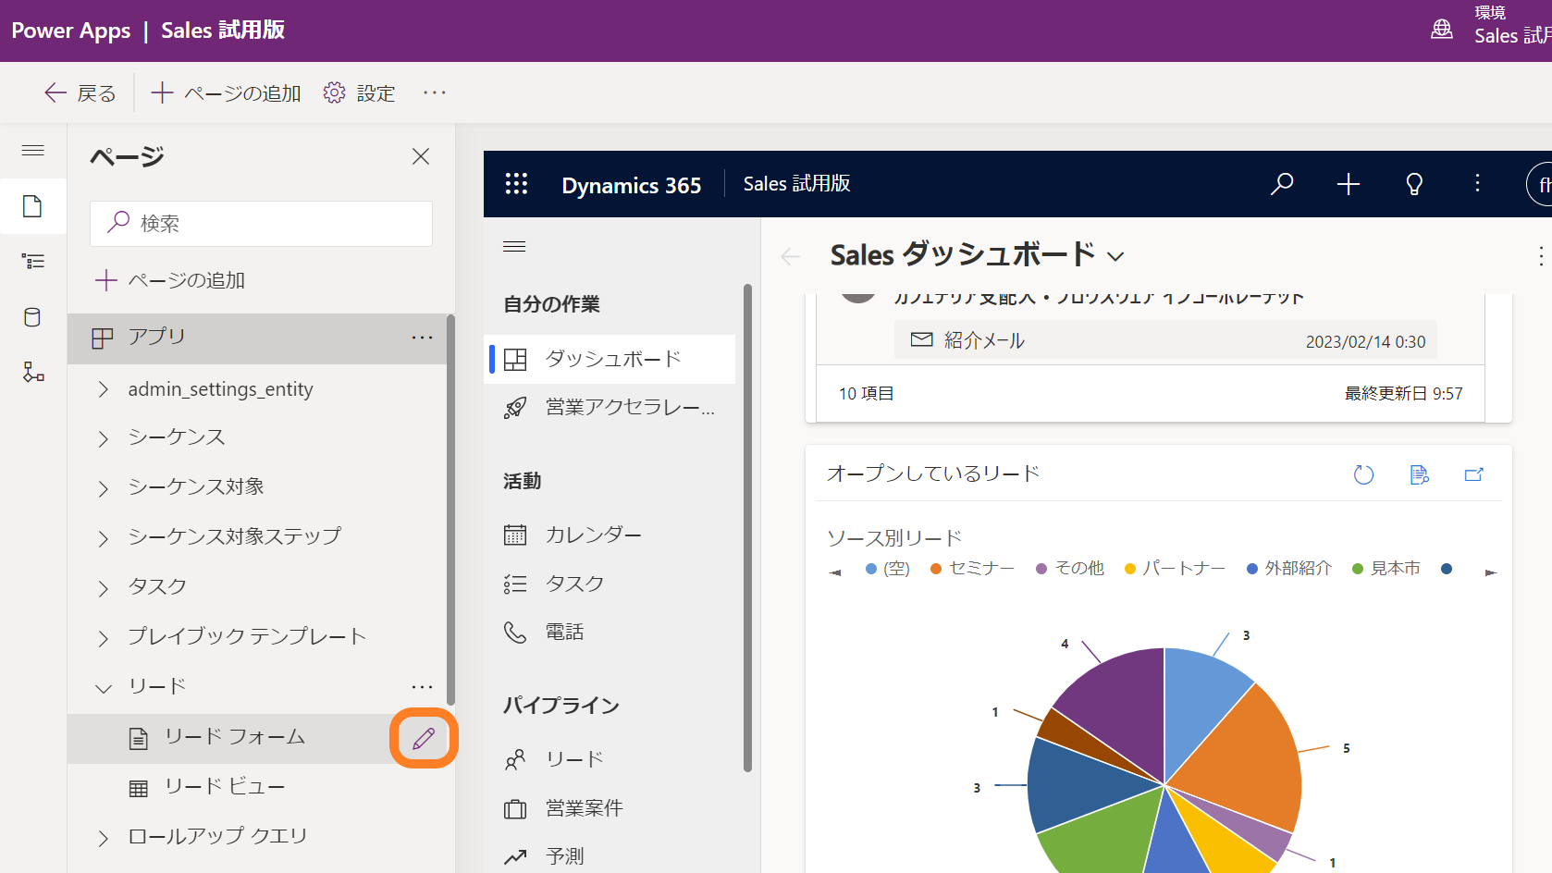
Task: Open ダッシュボード in the site map
Action: [x=610, y=359]
